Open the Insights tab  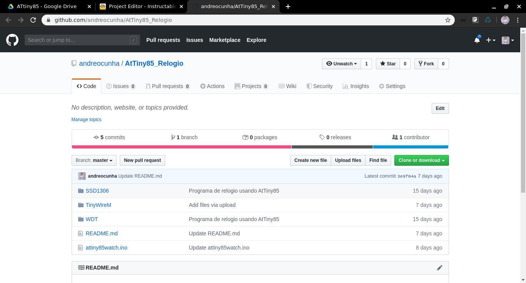click(356, 86)
